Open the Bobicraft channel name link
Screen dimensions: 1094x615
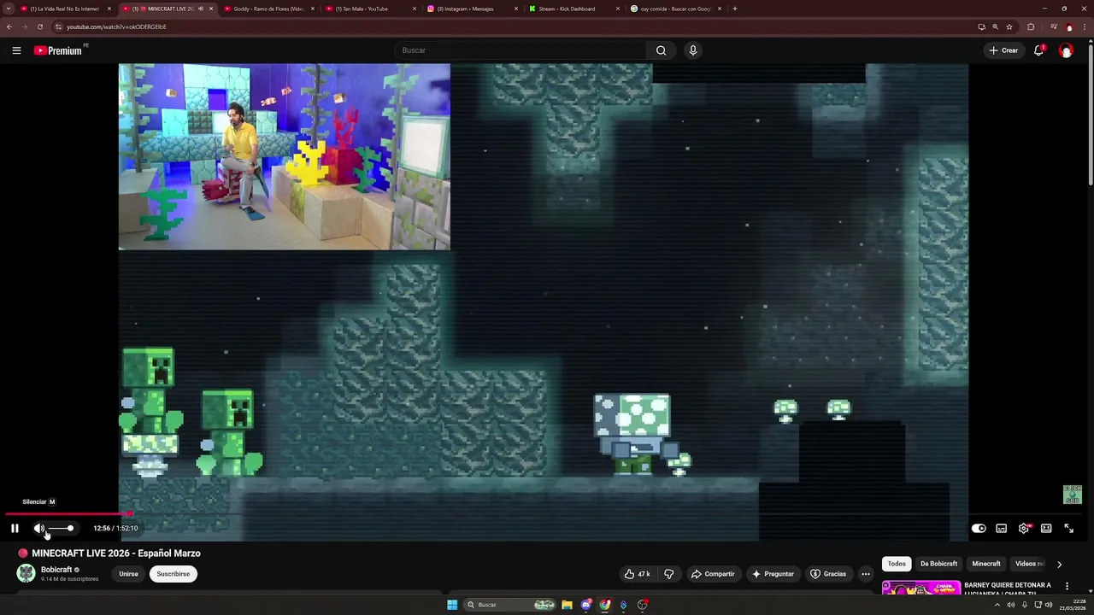pyautogui.click(x=56, y=570)
